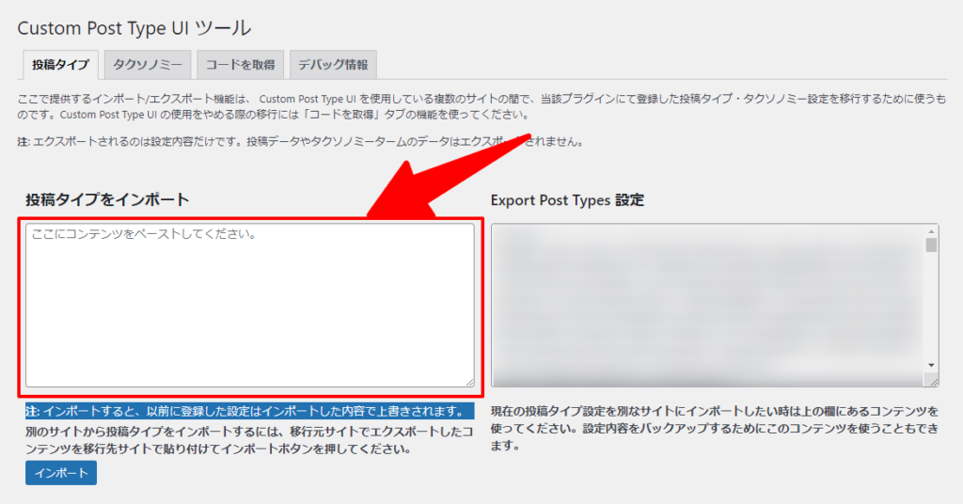Viewport: 963px width, 504px height.
Task: Click the export textarea scroll-down arrow
Action: [931, 365]
